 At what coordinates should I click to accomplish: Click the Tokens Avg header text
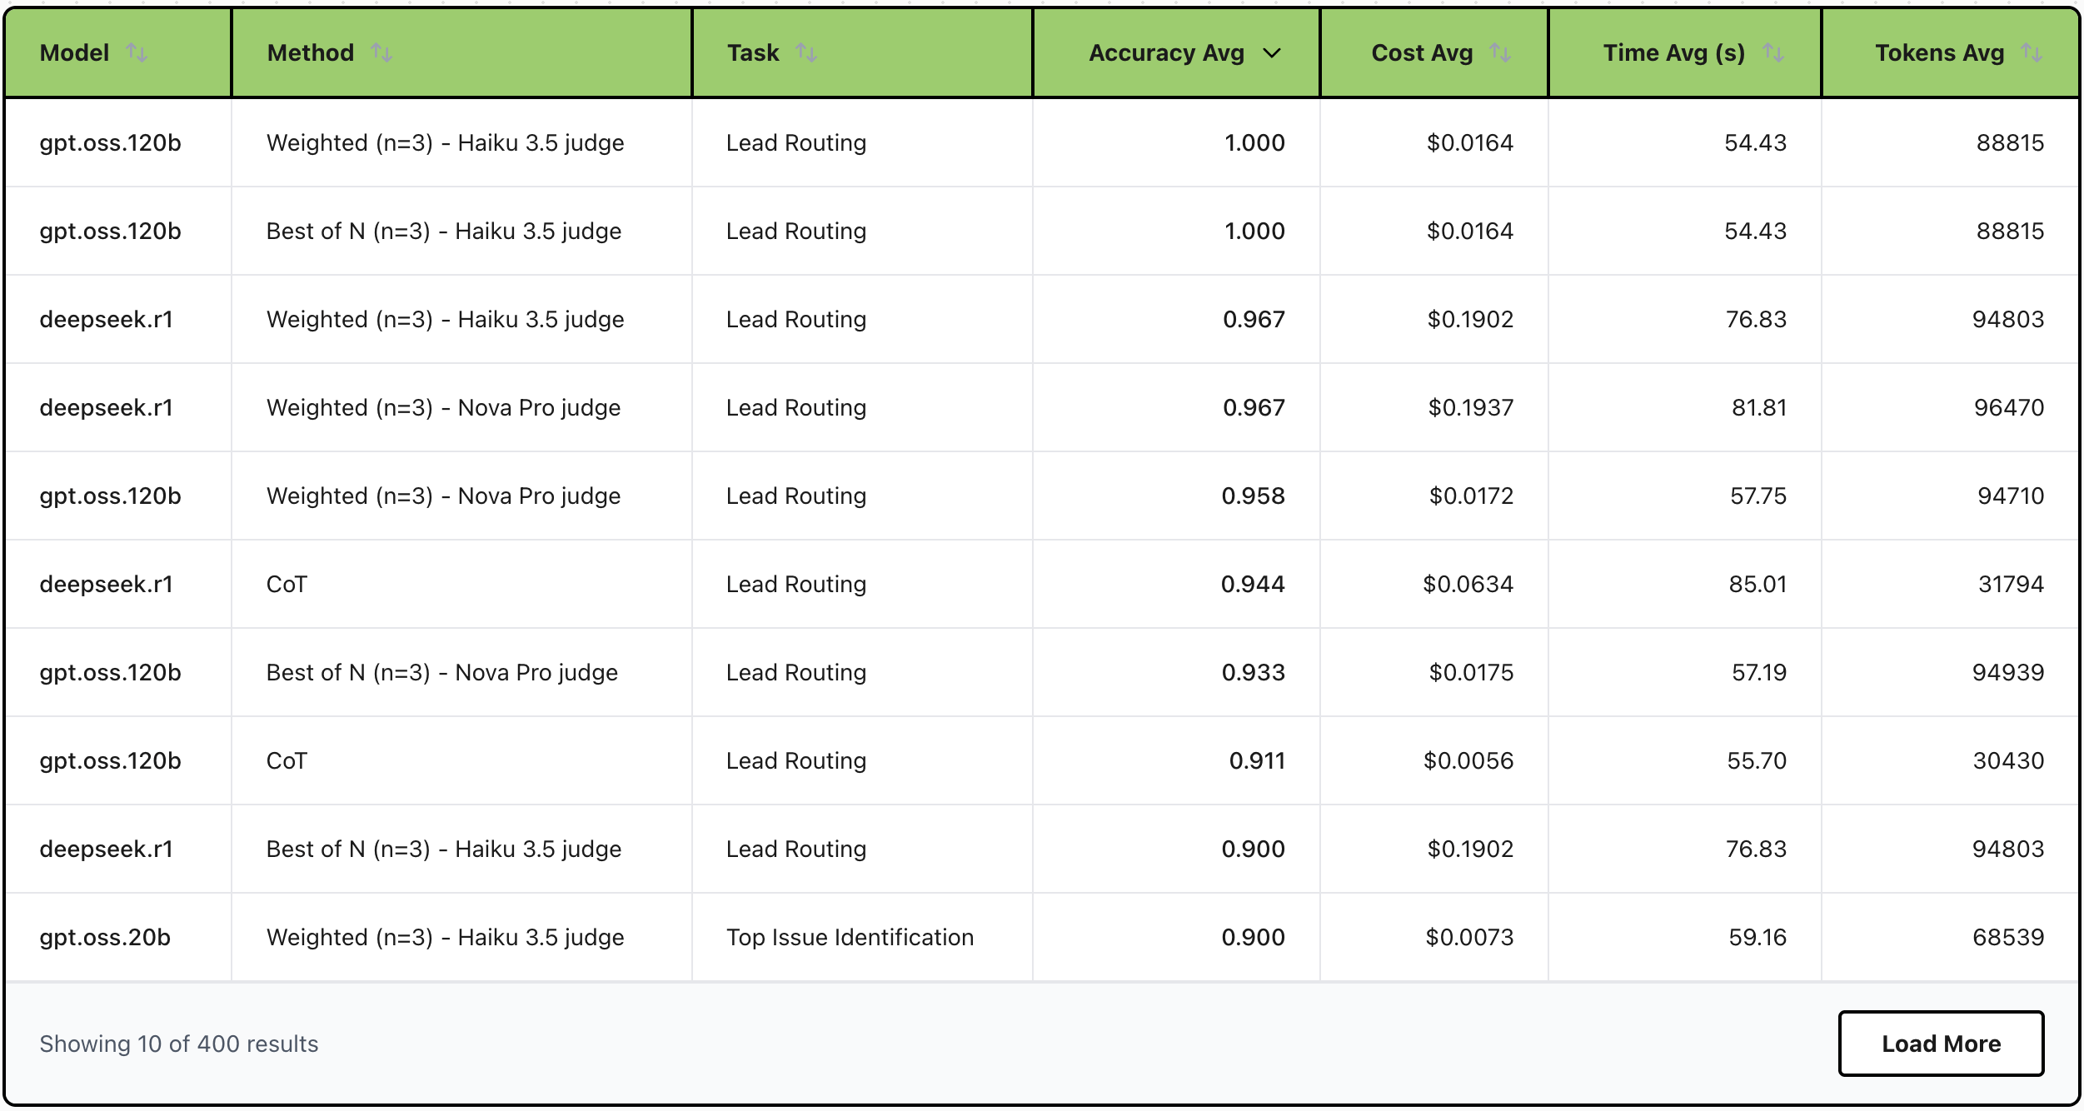coord(1939,53)
